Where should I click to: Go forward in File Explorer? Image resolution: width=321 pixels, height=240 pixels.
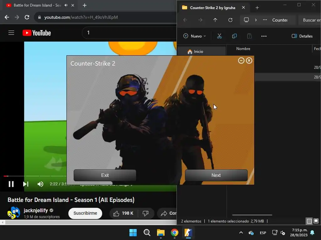[x=200, y=20]
